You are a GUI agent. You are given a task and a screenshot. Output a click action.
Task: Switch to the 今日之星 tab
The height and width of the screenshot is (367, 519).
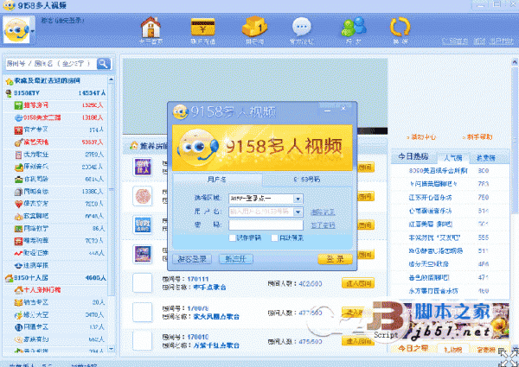pos(413,348)
